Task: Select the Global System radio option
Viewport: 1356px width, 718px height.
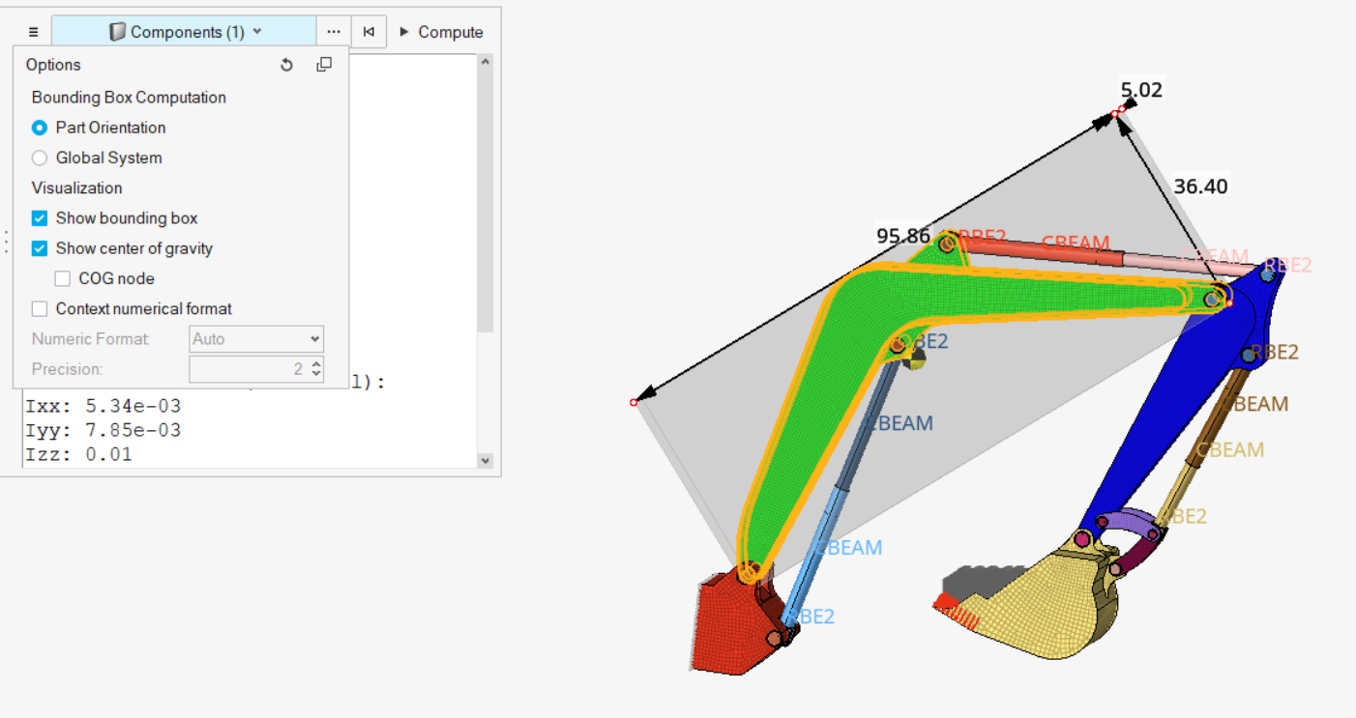Action: point(40,158)
